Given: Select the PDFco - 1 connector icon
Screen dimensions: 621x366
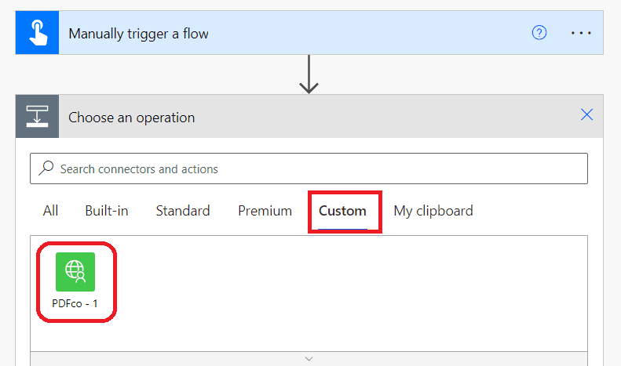Looking at the screenshot, I should [x=75, y=272].
